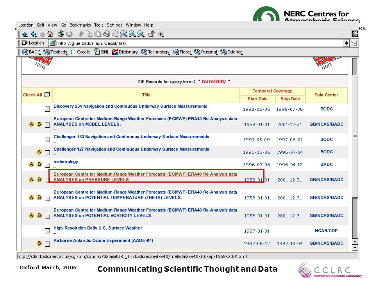The width and height of the screenshot is (375, 281).
Task: Check the POTENTIAL VORTICITY record checkbox
Action: pos(47,216)
